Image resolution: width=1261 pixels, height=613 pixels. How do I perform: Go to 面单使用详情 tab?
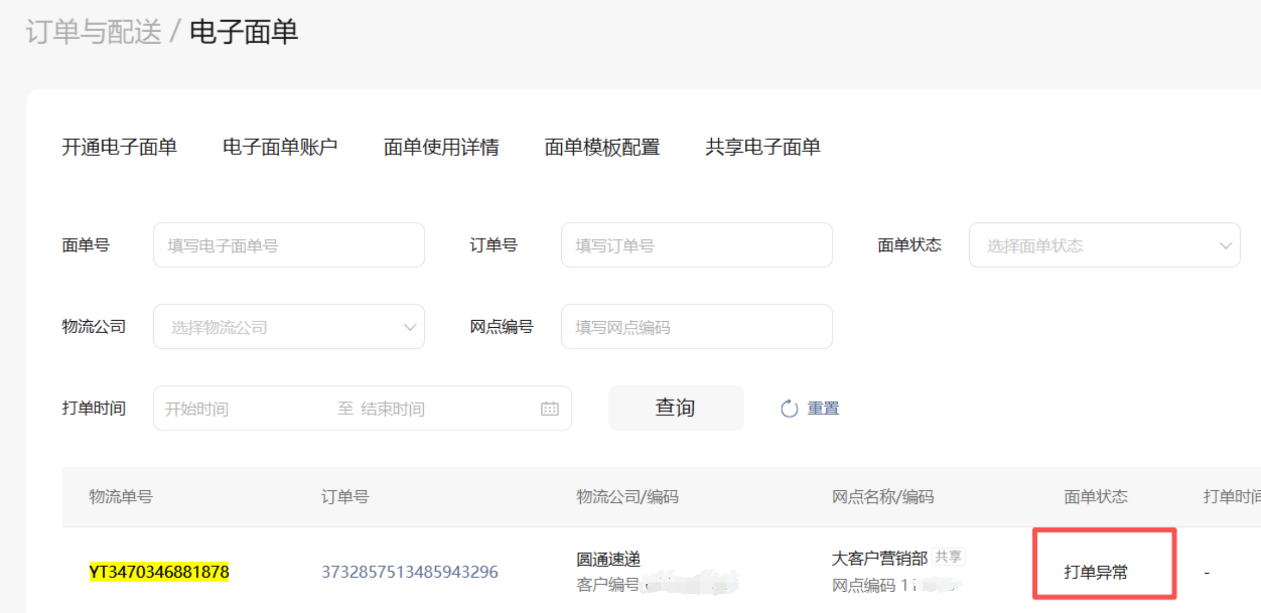point(441,147)
